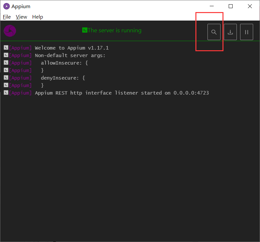Click terminal icon on denyInsecure line
Viewport: 260px width, 242px height.
pyautogui.click(x=6, y=78)
